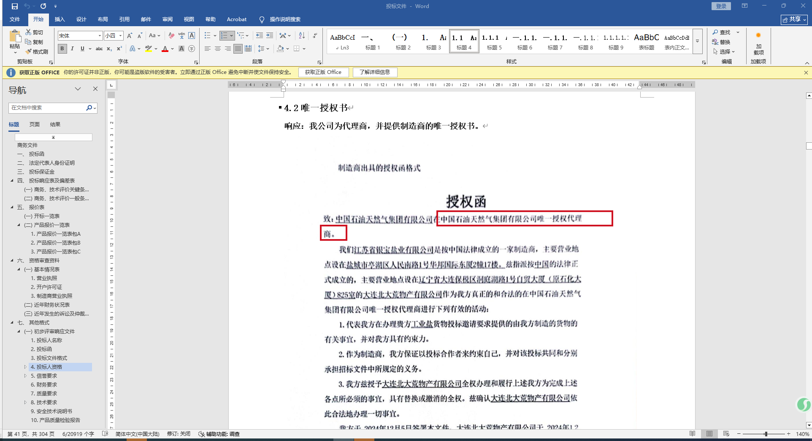This screenshot has width=812, height=441.
Task: Collapse the 五、报价表 heading in navigation
Action: 12,207
